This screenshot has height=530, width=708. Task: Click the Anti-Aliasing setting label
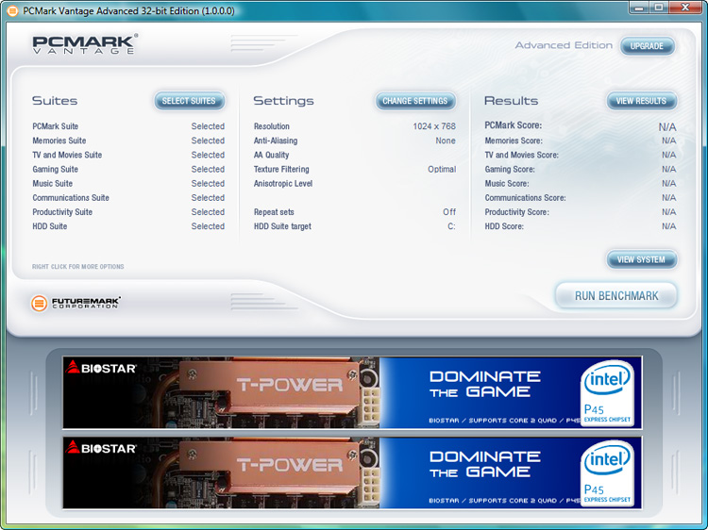276,141
